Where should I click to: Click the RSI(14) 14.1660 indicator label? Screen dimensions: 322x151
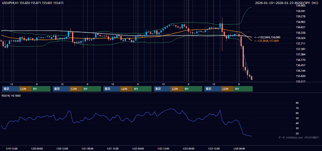[11, 96]
